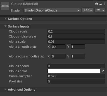Click the Clouds speed label

19,66
